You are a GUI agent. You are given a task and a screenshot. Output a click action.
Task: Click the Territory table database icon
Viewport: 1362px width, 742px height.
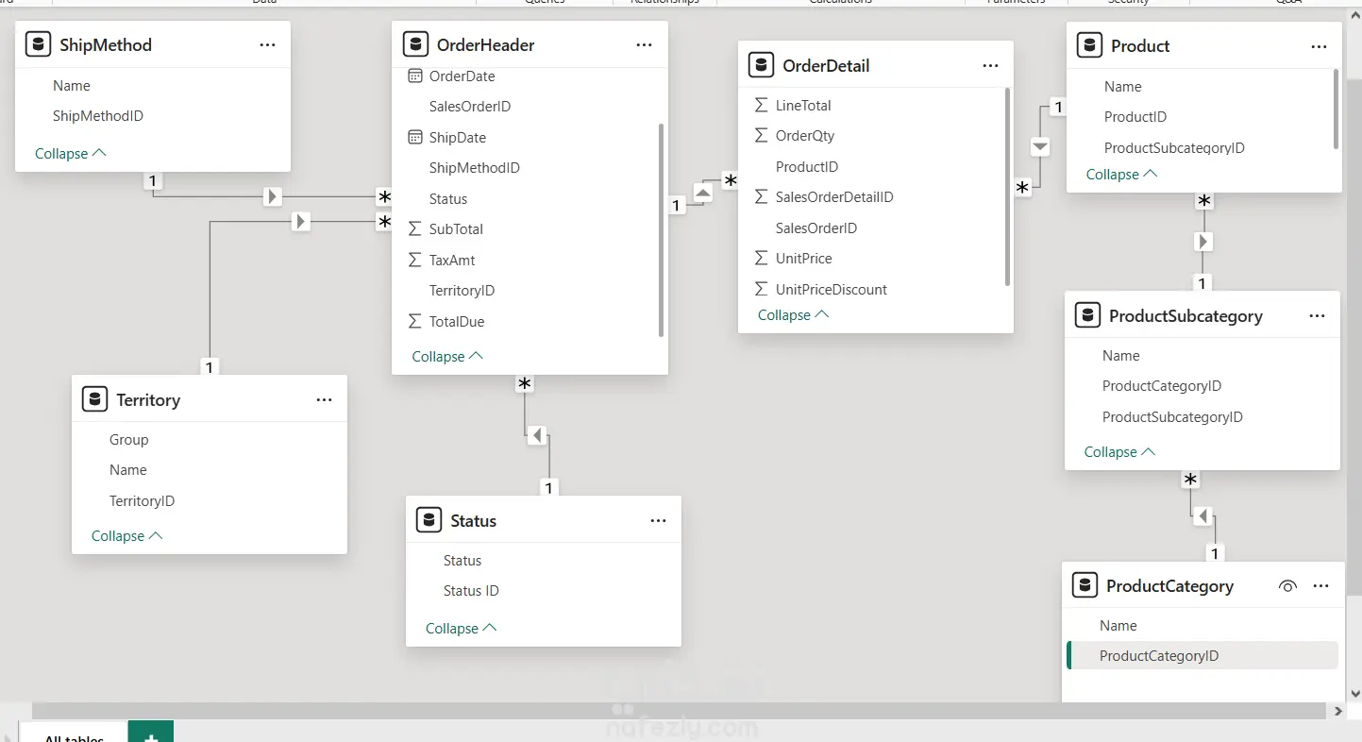click(95, 399)
